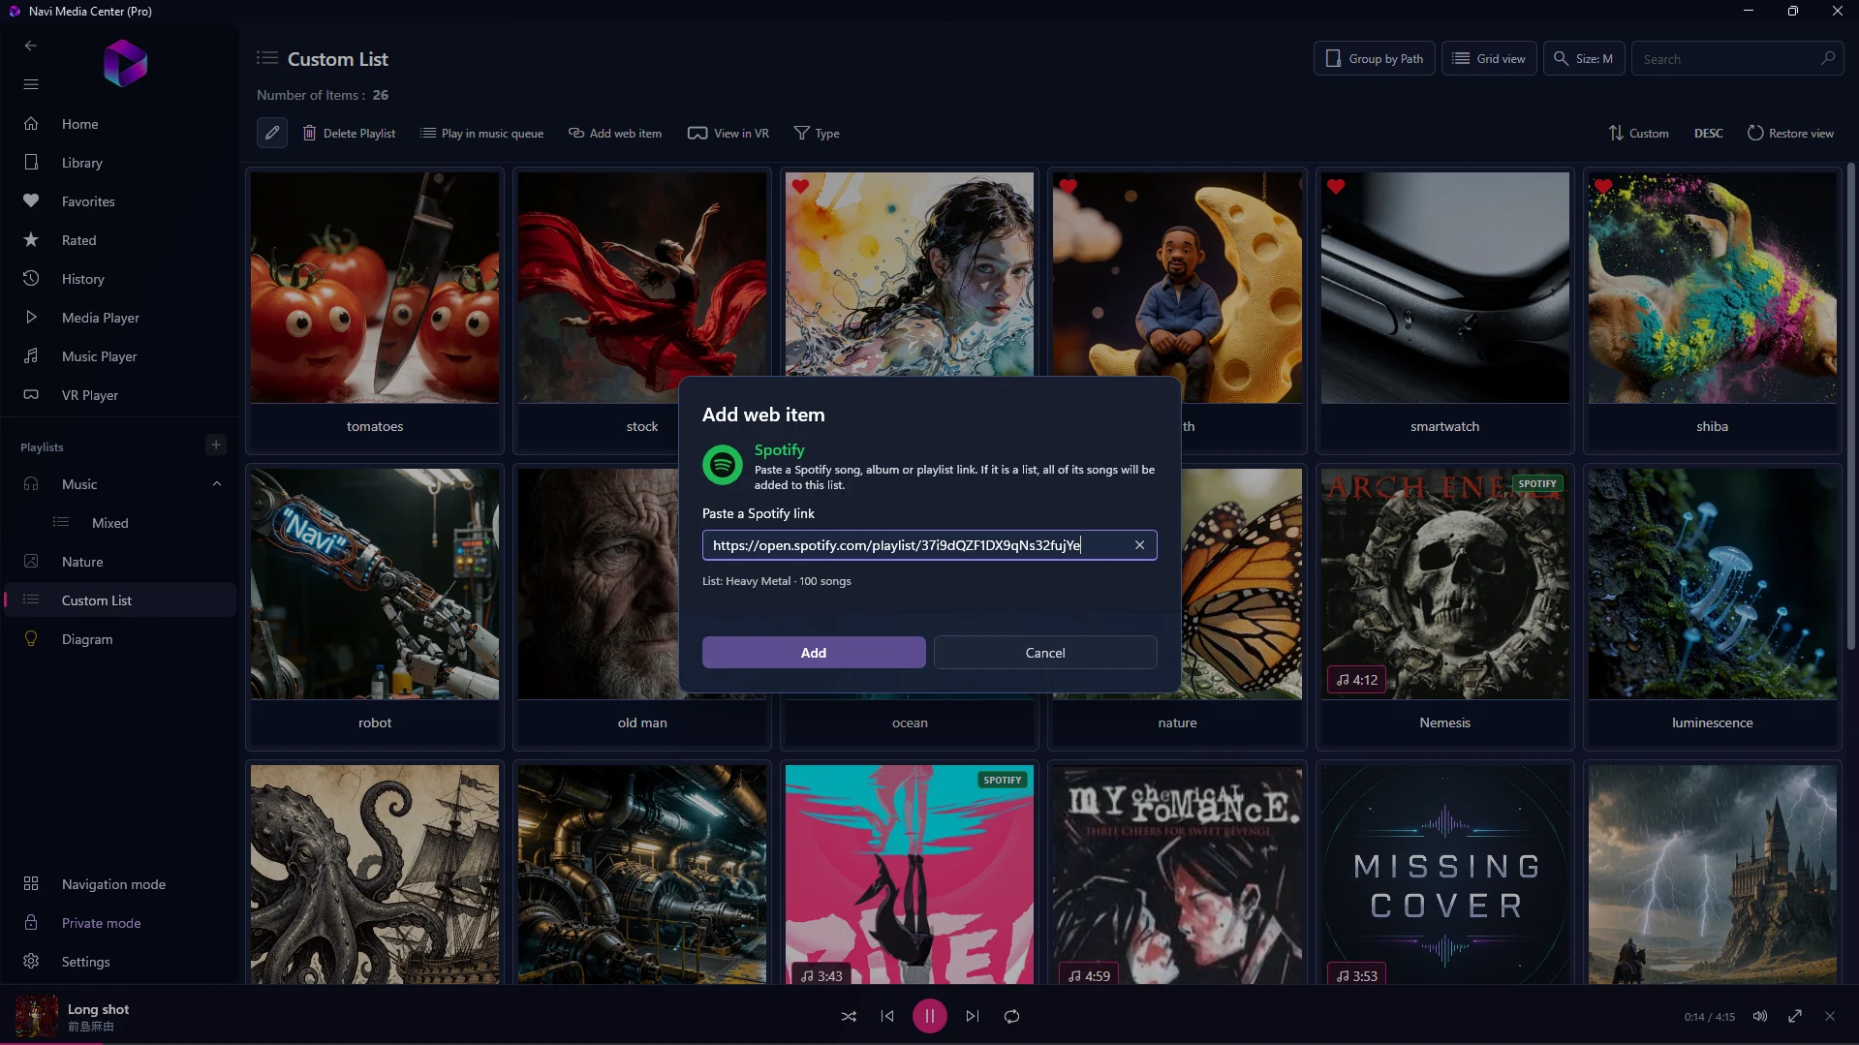Click Play in music queue
The image size is (1859, 1045).
pyautogui.click(x=481, y=134)
